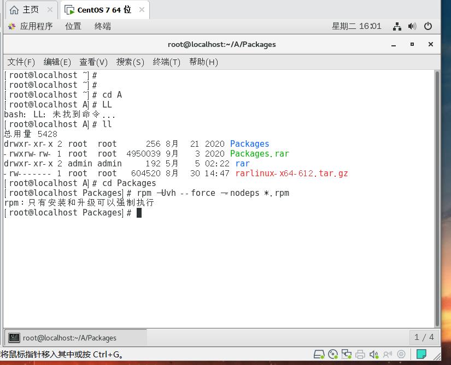Click the file size value 604520

146,173
